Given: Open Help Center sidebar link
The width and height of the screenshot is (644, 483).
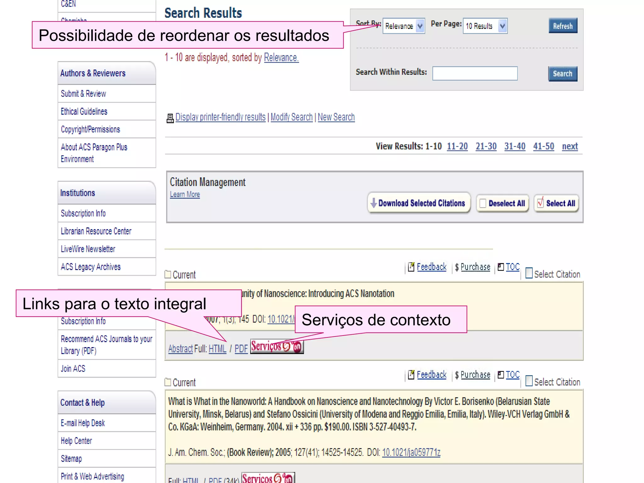Looking at the screenshot, I should click(x=76, y=441).
